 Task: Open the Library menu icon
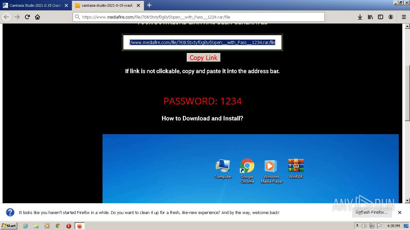pyautogui.click(x=370, y=17)
